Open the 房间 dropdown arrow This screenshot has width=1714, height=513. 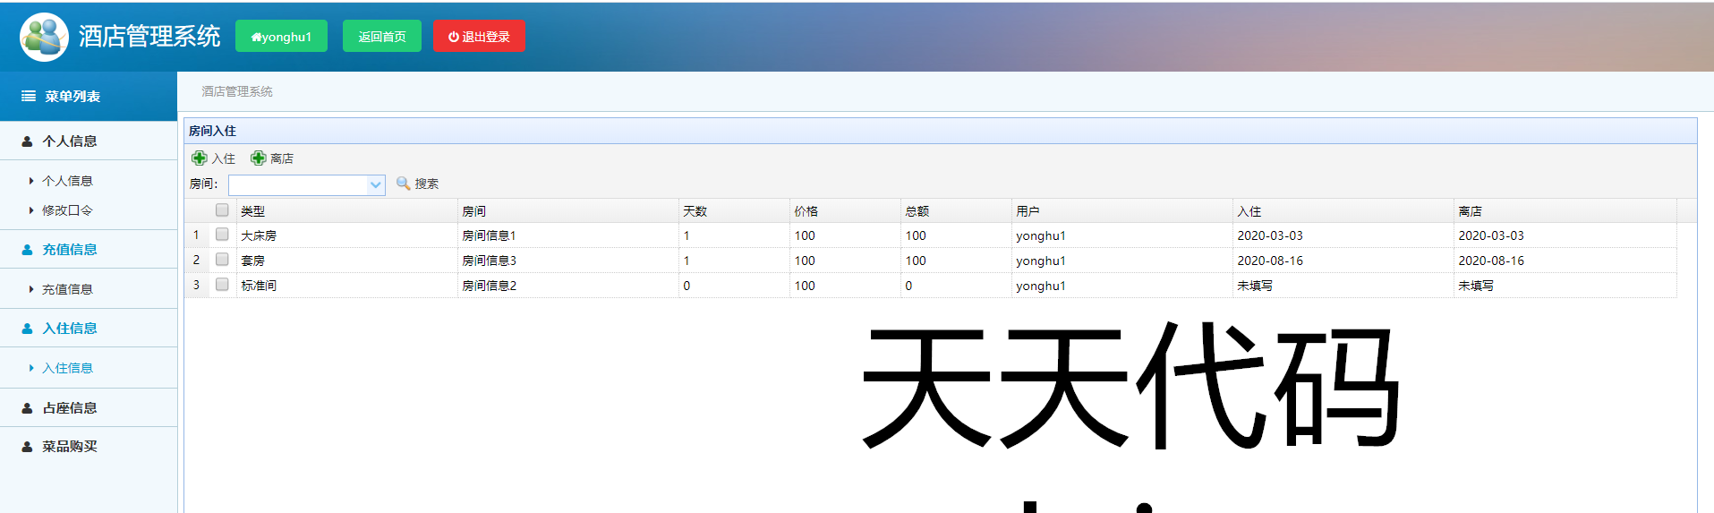(376, 184)
